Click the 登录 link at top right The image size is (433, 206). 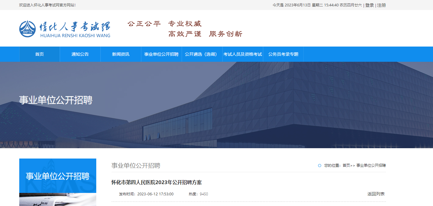click(369, 5)
